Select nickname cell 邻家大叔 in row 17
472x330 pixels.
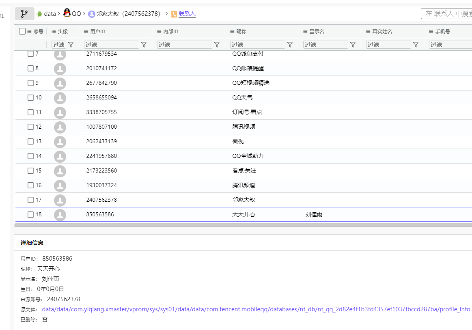tap(244, 200)
